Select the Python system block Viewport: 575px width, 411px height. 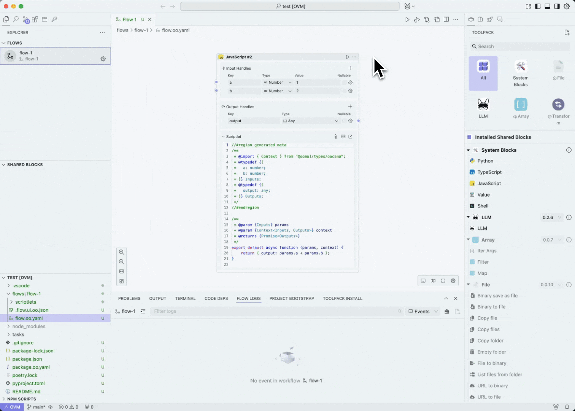coord(485,161)
